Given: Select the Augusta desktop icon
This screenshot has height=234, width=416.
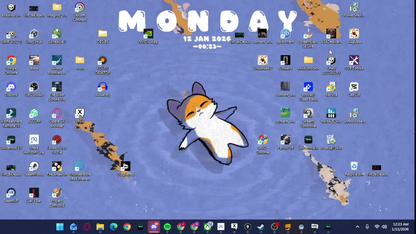Looking at the screenshot, I should (x=354, y=36).
